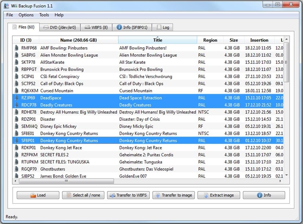Click the vertical scrollbar up arrow
This screenshot has width=303, height=224.
coord(286,39)
